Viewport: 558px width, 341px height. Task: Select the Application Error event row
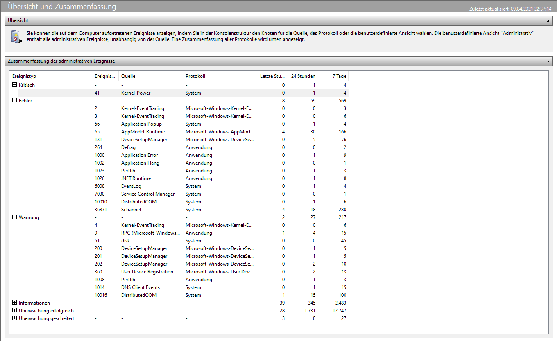click(x=183, y=155)
